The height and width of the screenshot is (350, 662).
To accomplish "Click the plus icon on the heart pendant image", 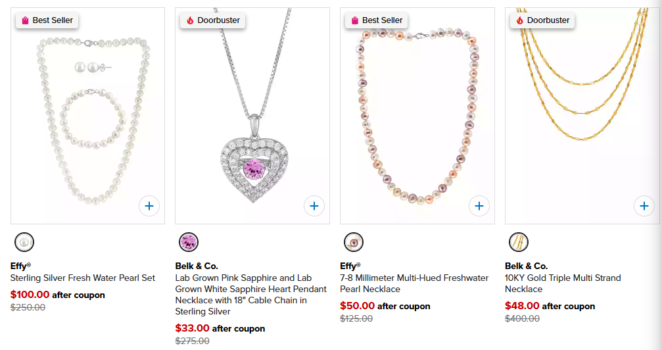I will coord(314,206).
